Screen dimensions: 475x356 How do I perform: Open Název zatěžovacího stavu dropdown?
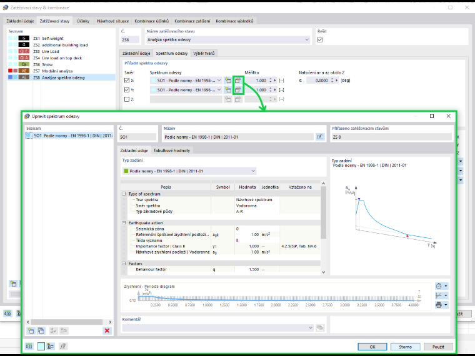tap(307, 39)
